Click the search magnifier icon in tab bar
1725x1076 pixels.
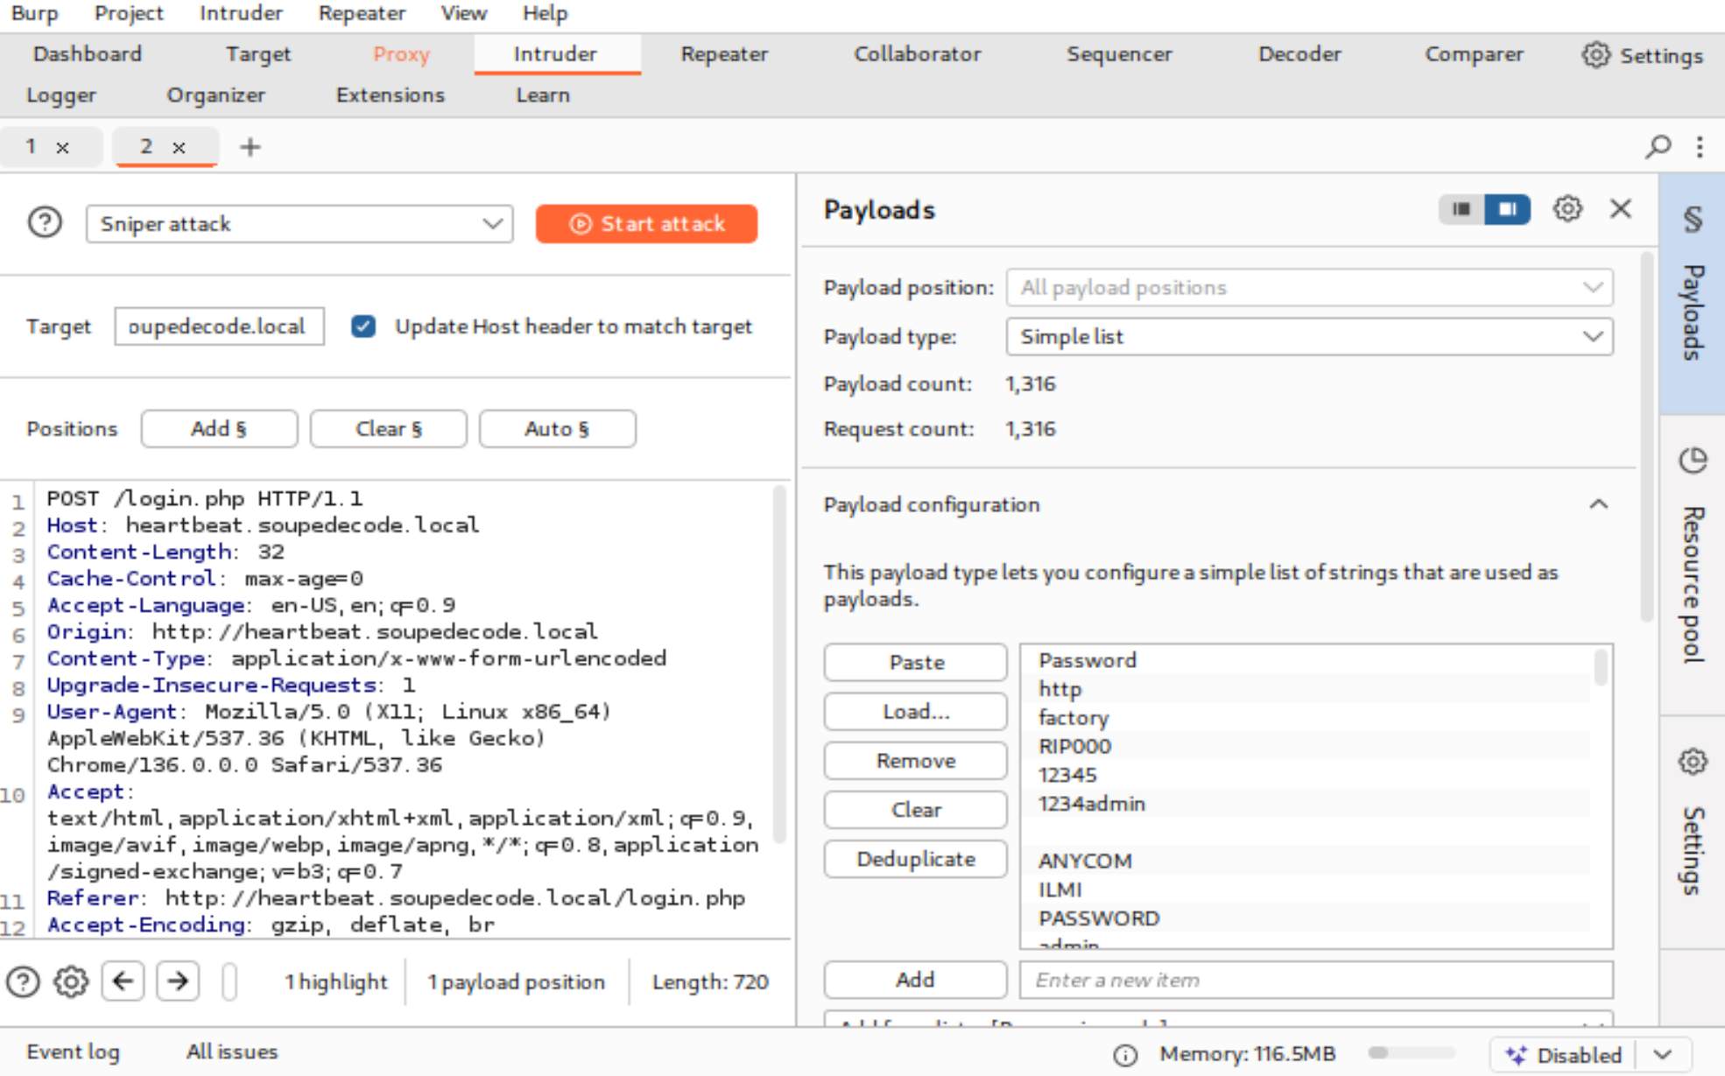click(x=1658, y=146)
